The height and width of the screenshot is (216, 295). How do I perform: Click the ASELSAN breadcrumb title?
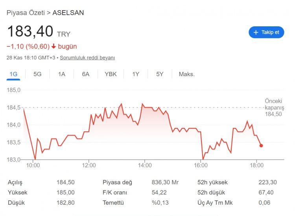click(68, 13)
